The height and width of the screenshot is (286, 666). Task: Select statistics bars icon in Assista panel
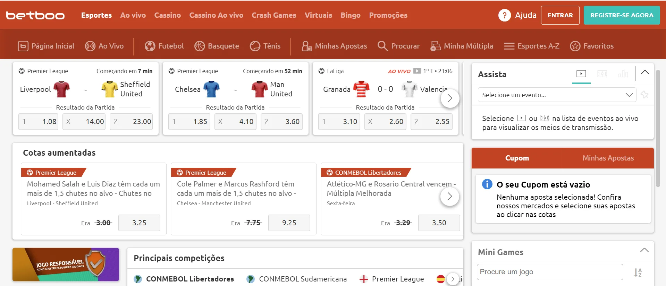click(623, 73)
